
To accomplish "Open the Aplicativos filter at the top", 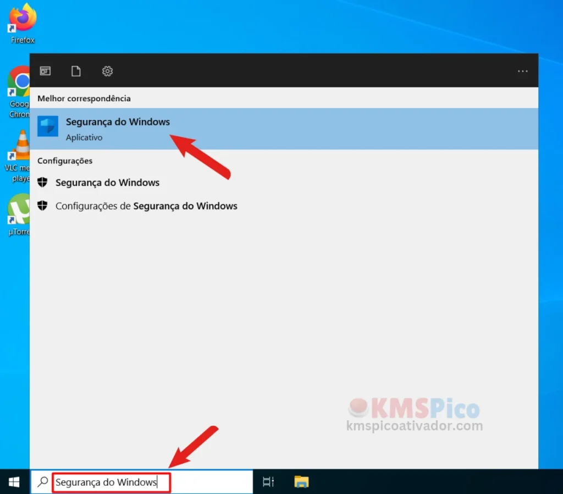I will click(45, 71).
